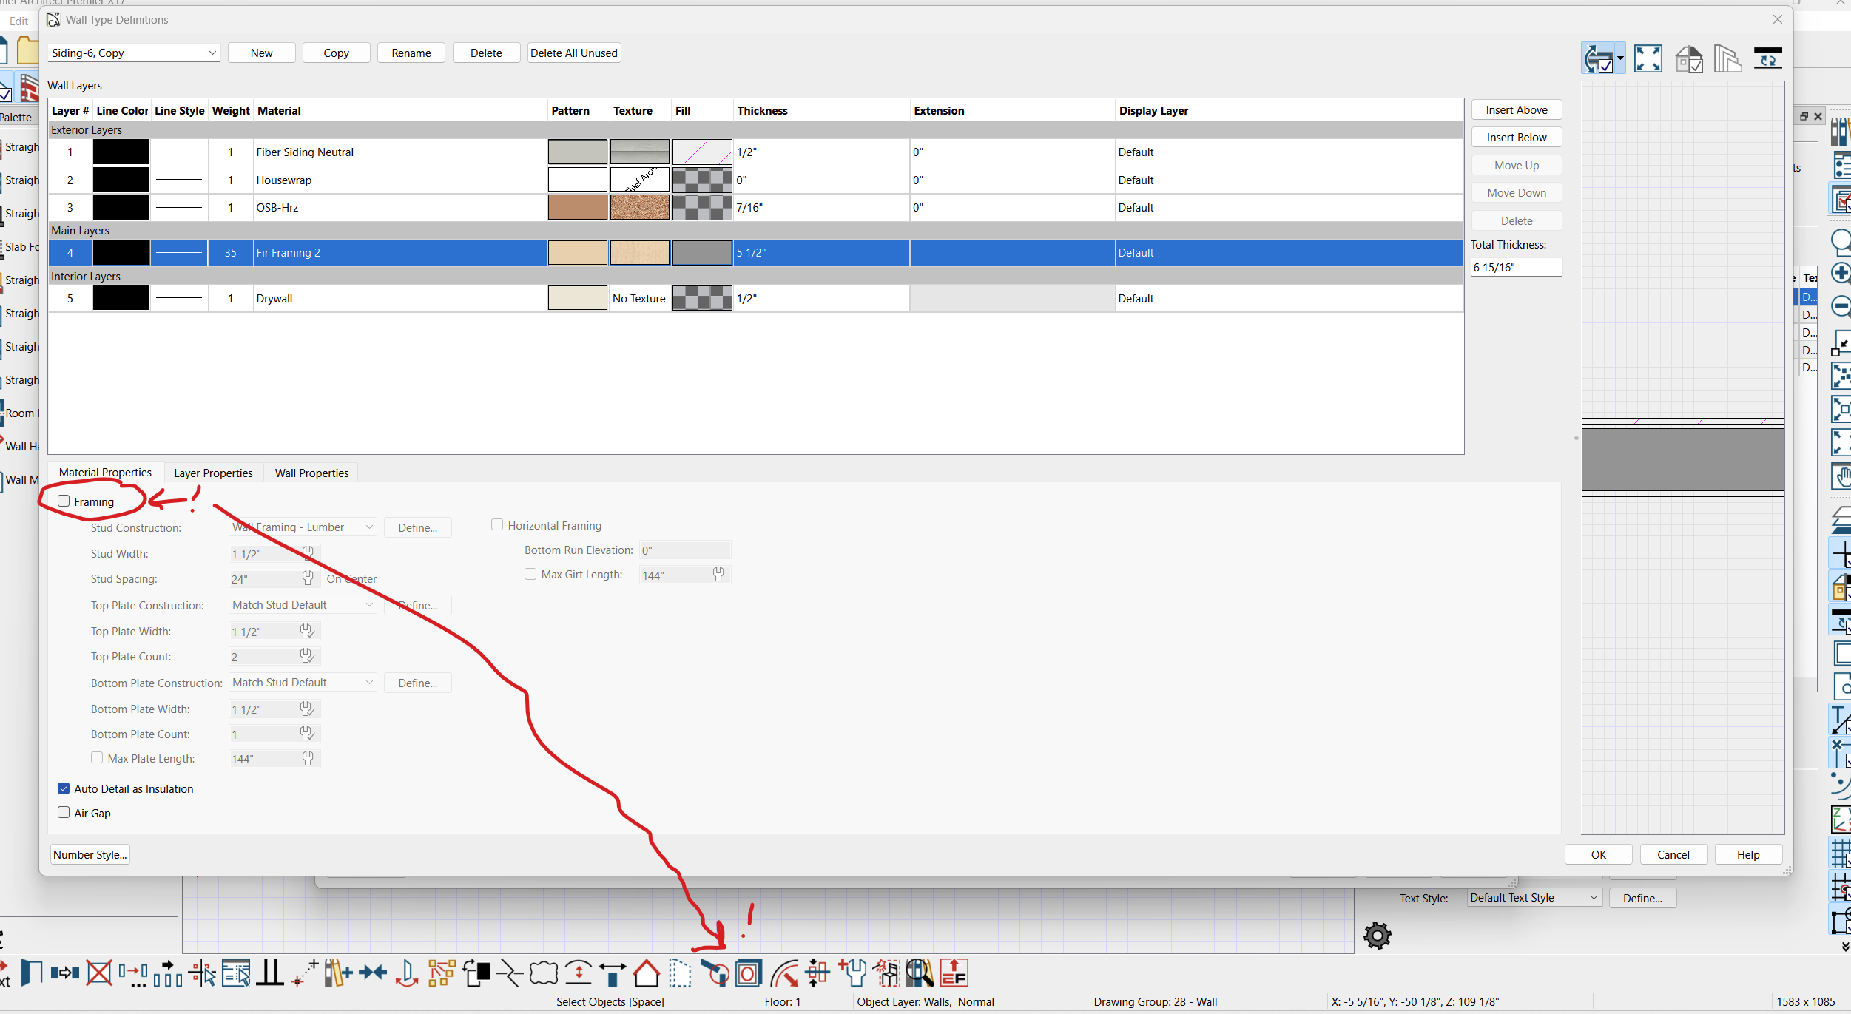Open the Wall Properties tab
1851x1014 pixels.
click(x=311, y=473)
